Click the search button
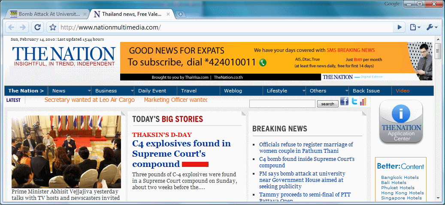 [x=327, y=104]
